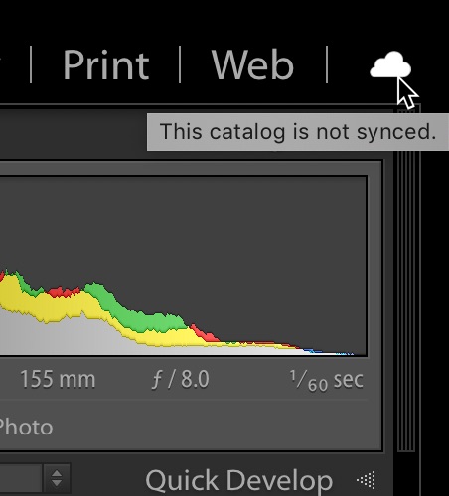Screen dimensions: 449x496
Task: Open the preset stepper arrows beside Quick Develop
Action: point(57,478)
